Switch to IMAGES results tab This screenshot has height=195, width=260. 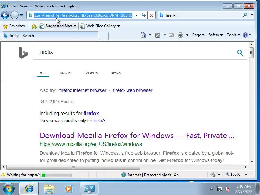66,73
